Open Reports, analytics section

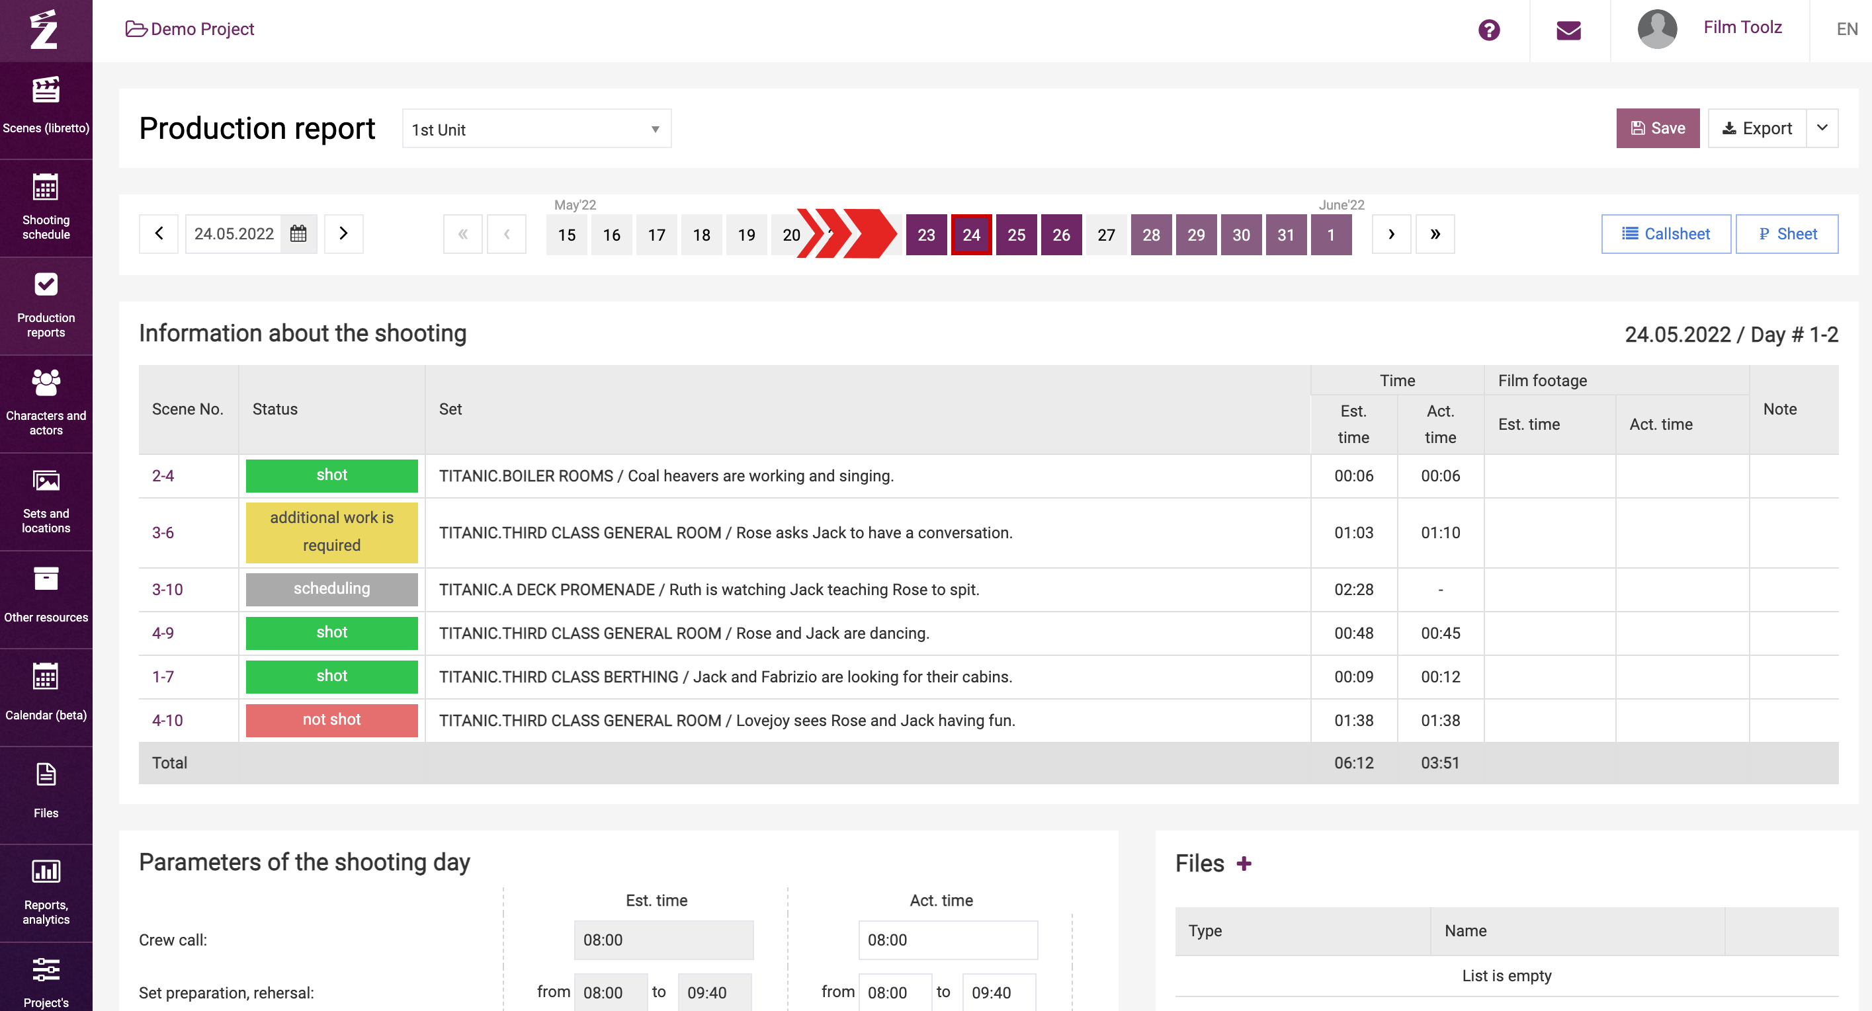coord(46,893)
